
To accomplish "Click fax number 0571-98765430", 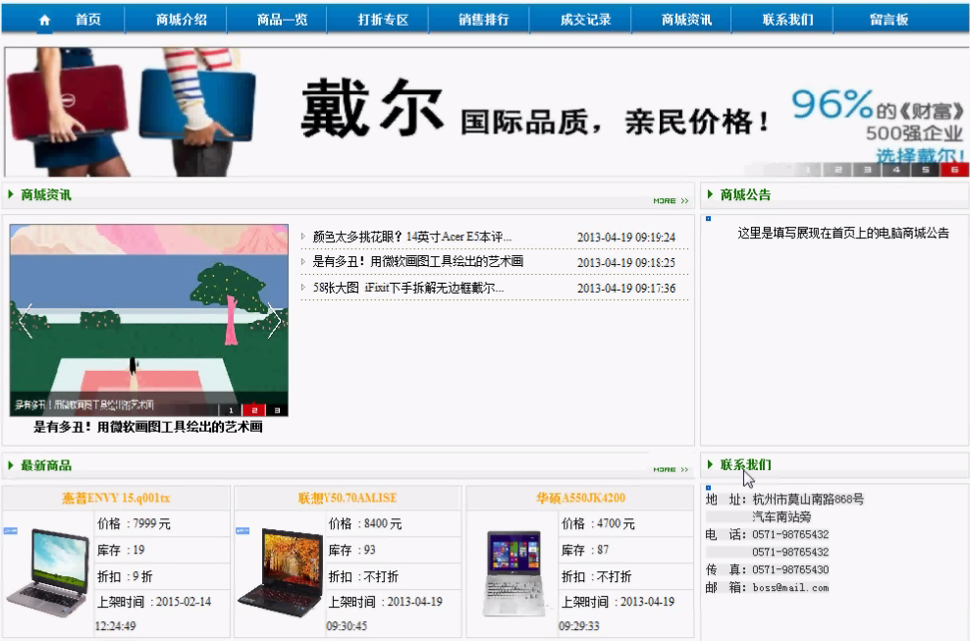I will pyautogui.click(x=790, y=570).
